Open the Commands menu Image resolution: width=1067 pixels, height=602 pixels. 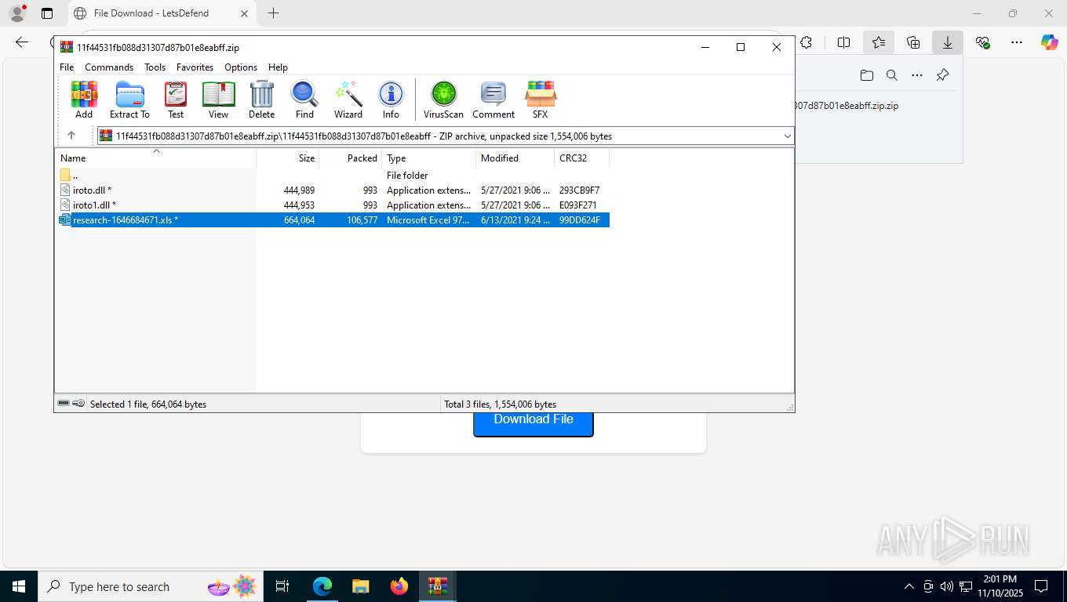pyautogui.click(x=109, y=67)
